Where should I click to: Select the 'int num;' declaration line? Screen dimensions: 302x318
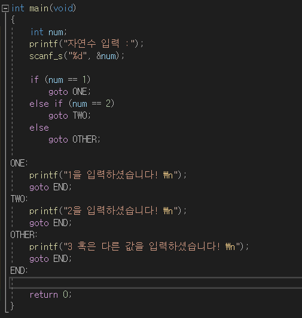(48, 32)
